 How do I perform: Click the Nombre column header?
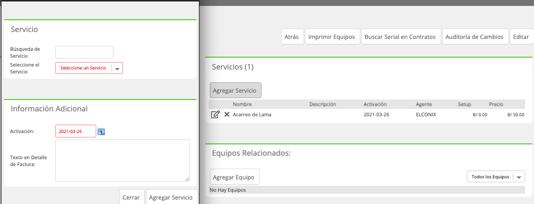(242, 104)
